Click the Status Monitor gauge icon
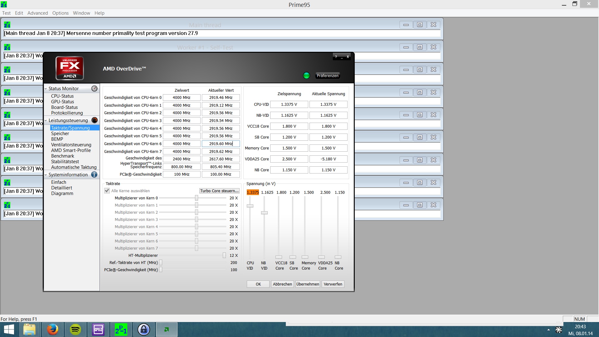This screenshot has width=599, height=337. [x=94, y=89]
